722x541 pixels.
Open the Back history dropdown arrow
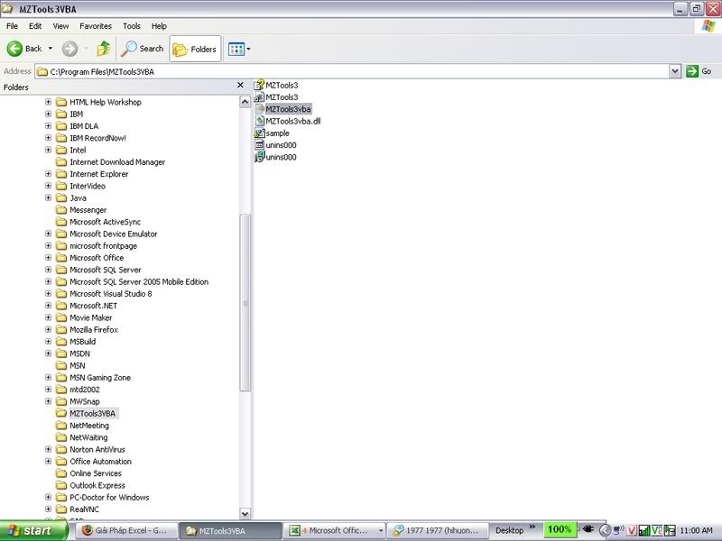coord(51,49)
